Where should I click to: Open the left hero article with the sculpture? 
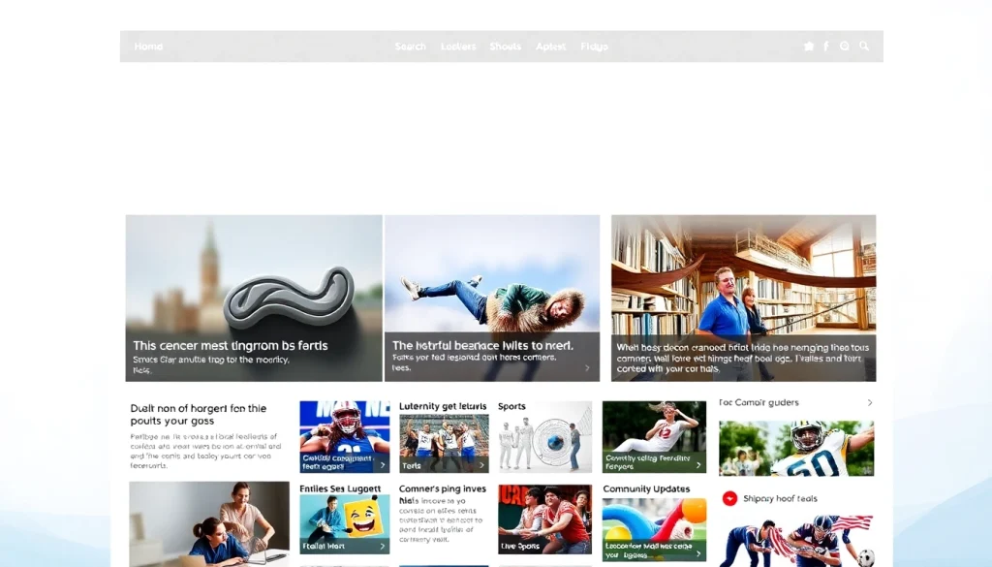click(x=253, y=296)
